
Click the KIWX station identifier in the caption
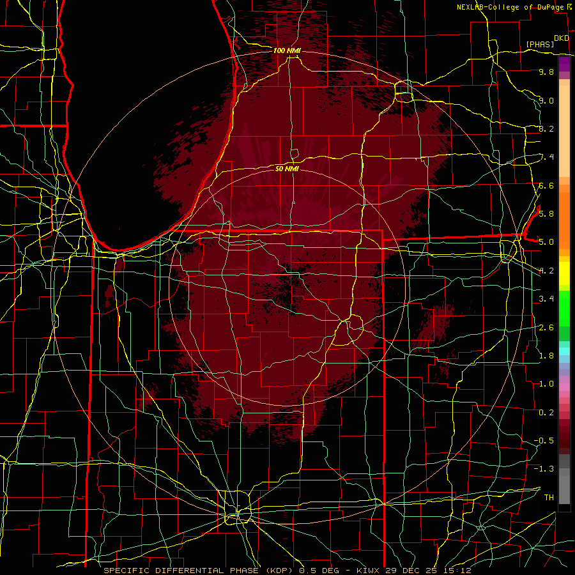[369, 571]
